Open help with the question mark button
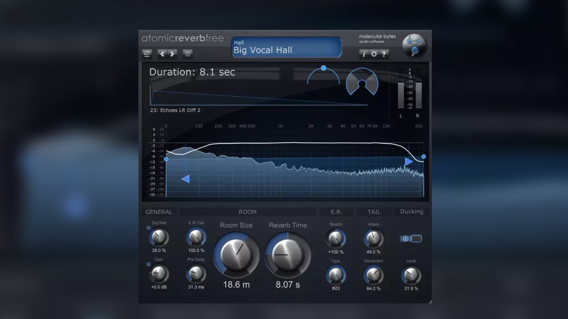This screenshot has height=319, width=568. pos(384,54)
